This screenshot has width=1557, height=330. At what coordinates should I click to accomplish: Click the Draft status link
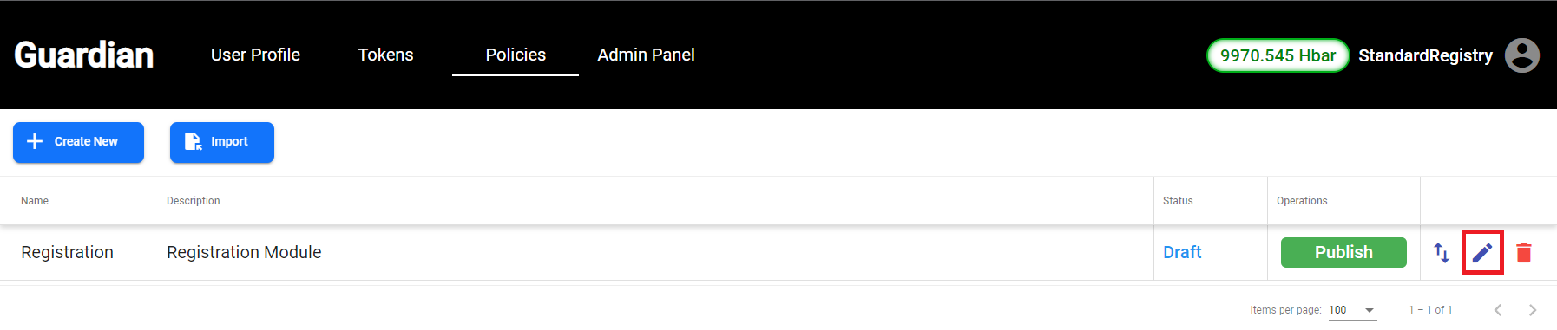[1182, 252]
